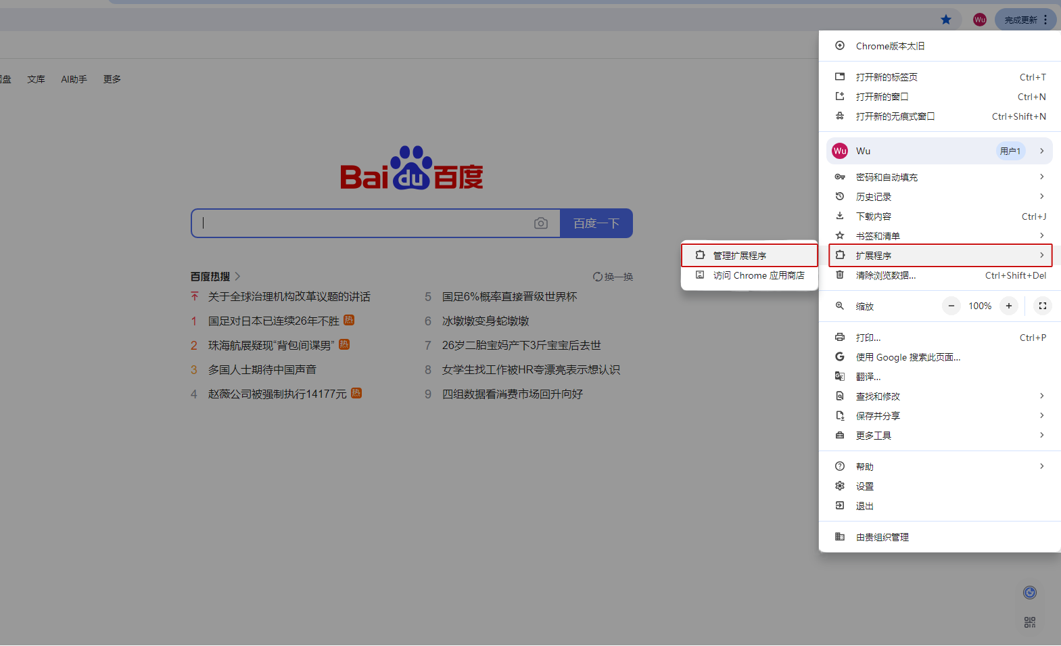
Task: Click the toolbox icon beside 更多工具
Action: pyautogui.click(x=840, y=435)
